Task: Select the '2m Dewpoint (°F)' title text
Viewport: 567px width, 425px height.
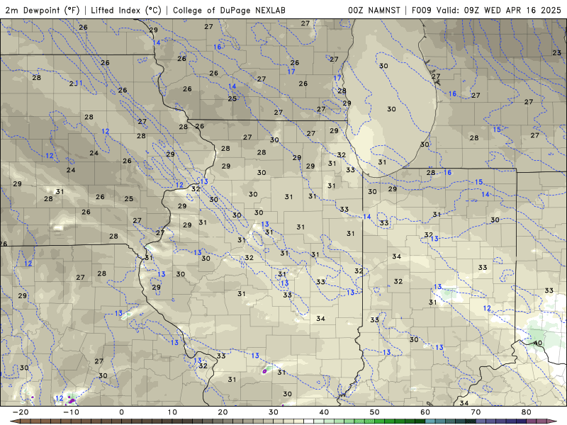Action: click(x=42, y=11)
